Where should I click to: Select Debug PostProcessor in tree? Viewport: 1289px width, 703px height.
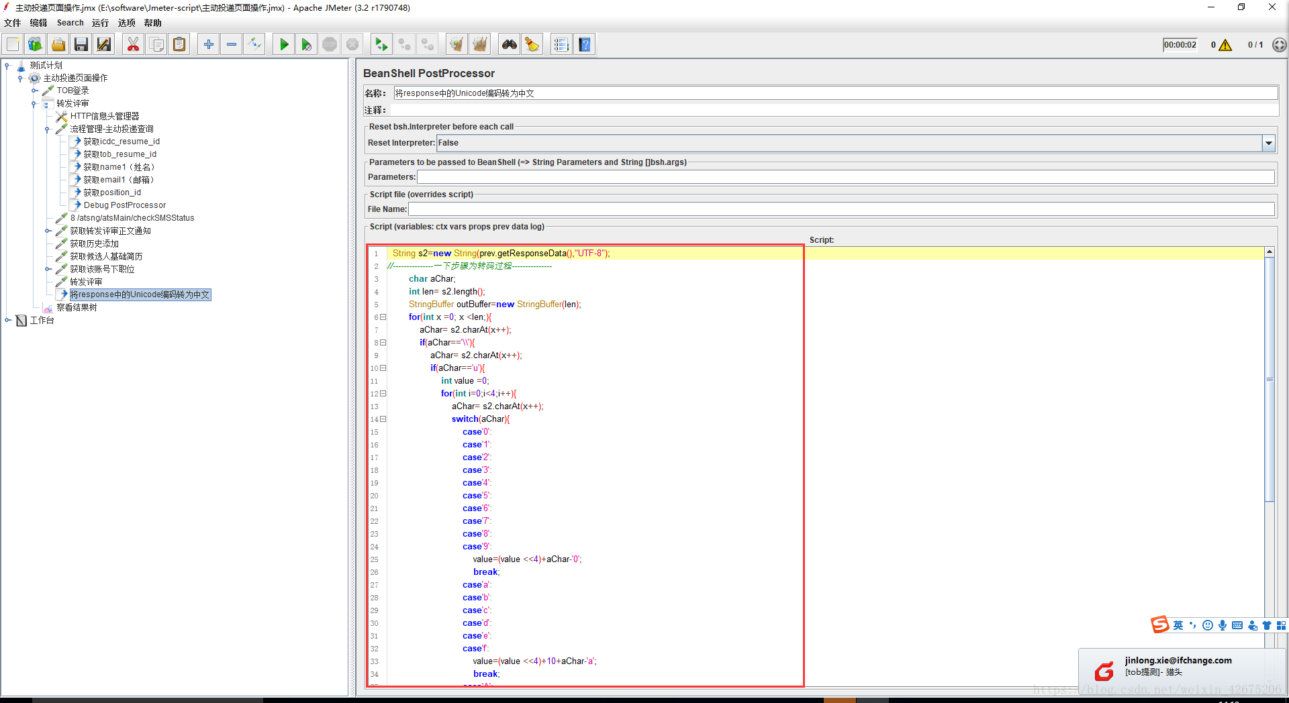125,205
